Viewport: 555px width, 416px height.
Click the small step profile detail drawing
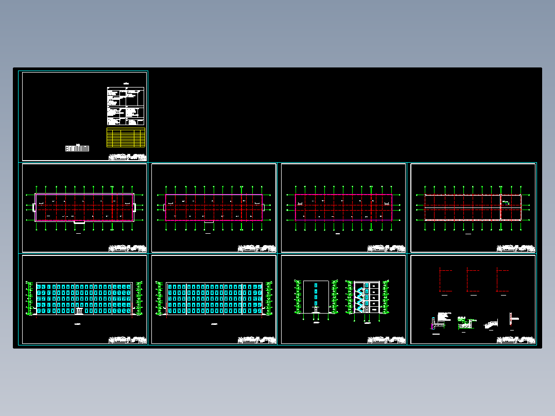[491, 324]
